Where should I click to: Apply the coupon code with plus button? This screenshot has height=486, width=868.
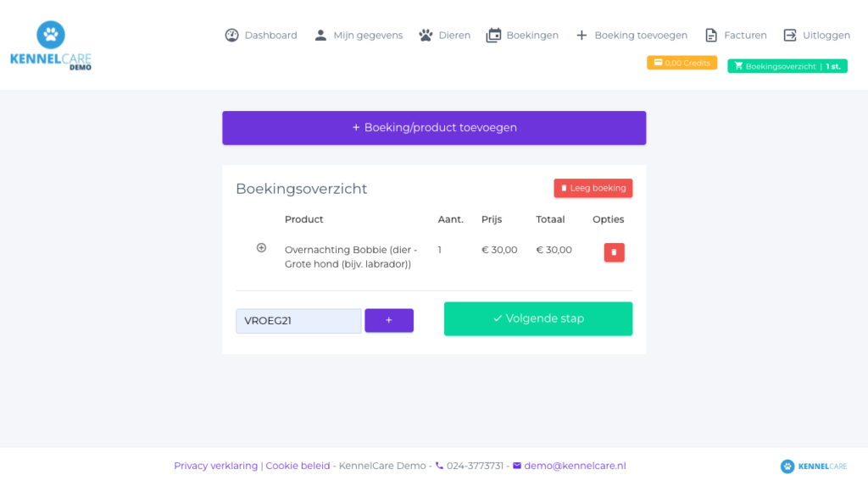click(x=388, y=320)
